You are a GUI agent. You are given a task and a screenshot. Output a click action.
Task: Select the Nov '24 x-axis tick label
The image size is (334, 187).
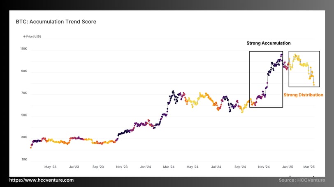(264, 167)
